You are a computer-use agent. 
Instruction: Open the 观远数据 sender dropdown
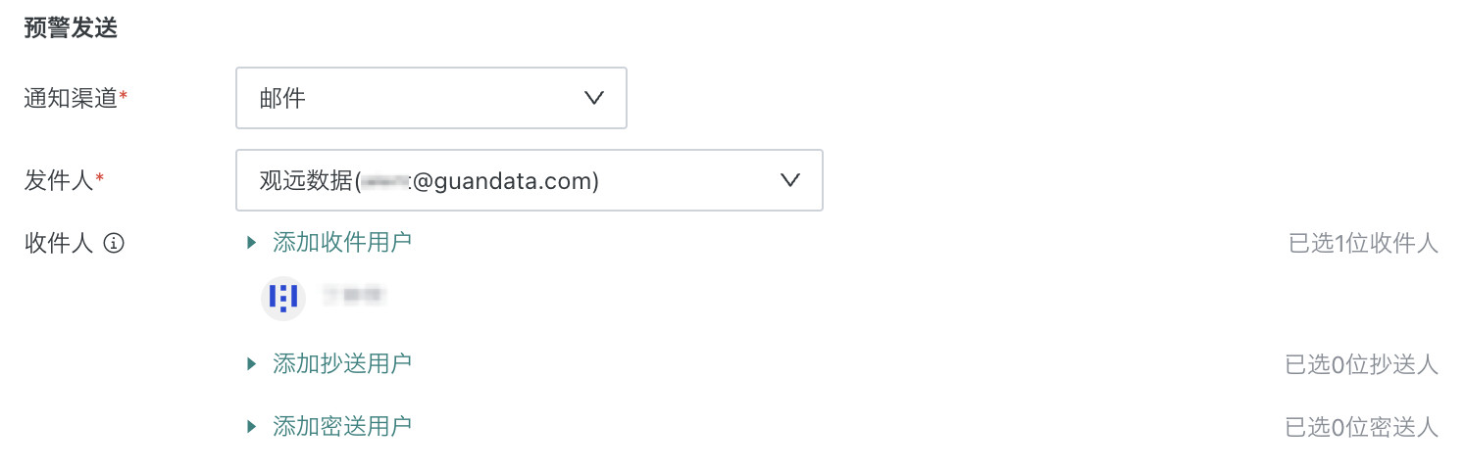tap(529, 180)
